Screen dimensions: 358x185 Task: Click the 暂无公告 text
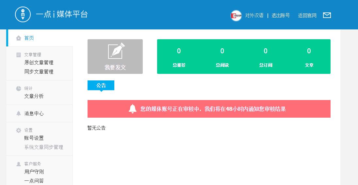tap(96, 128)
